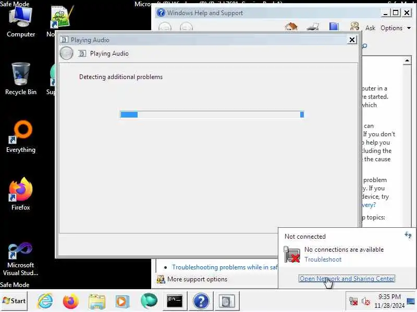
Task: Click the 'No connections are available' text
Action: (x=344, y=250)
